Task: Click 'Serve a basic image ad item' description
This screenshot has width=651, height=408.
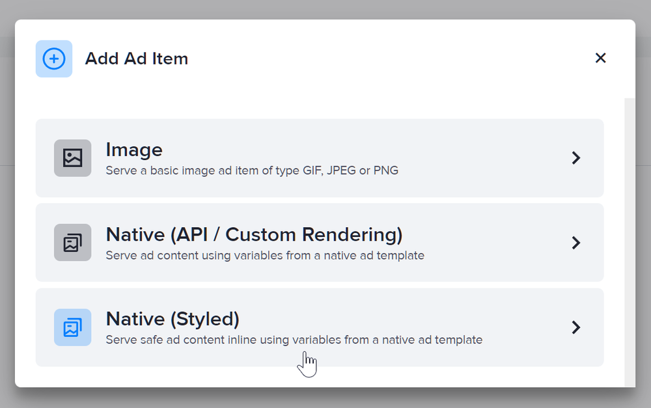Action: coord(252,171)
